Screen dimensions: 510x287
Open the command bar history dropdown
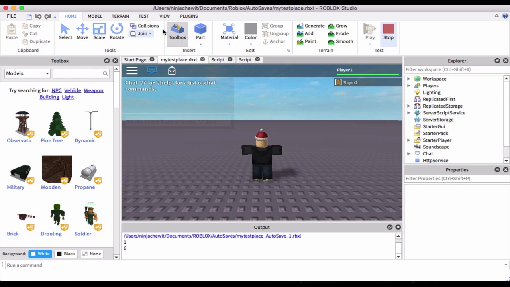pos(506,265)
